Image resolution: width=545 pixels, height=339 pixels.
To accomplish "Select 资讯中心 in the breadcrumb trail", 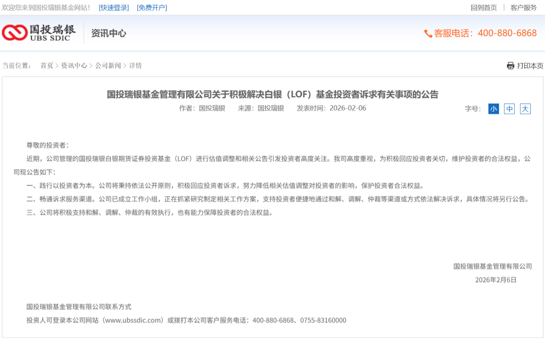I will pos(74,66).
